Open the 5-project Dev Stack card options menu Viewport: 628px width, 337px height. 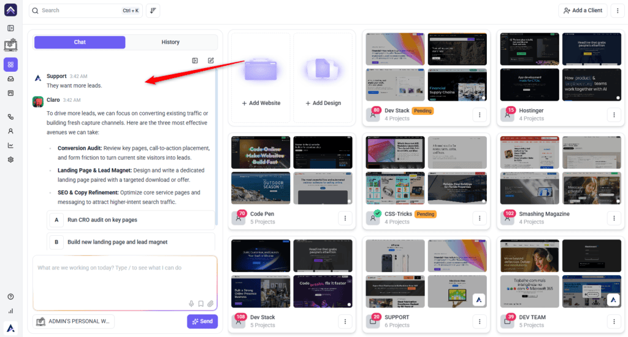[x=345, y=322]
